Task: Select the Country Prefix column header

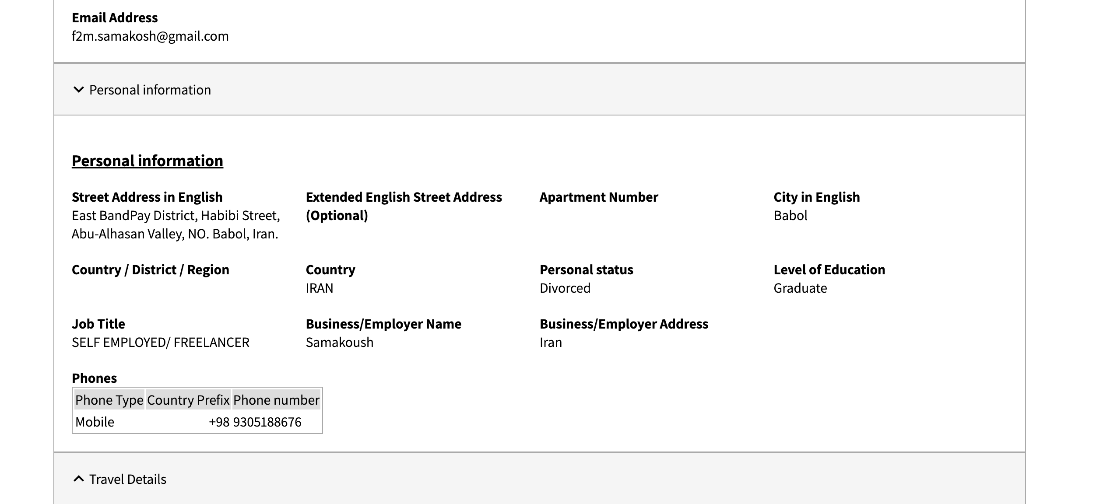Action: coord(188,400)
